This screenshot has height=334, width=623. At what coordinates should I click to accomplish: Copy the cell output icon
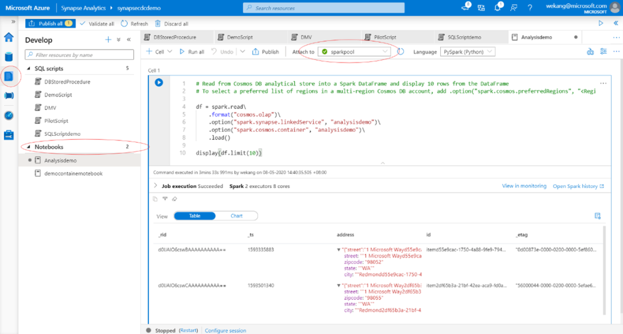tap(155, 199)
